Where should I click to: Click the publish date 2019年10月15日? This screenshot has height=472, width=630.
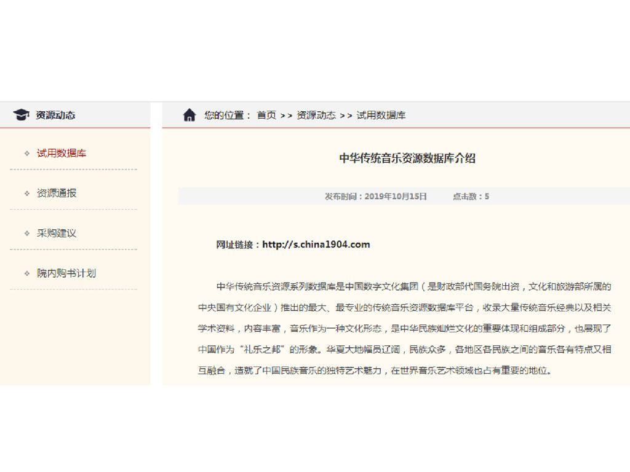tap(396, 196)
